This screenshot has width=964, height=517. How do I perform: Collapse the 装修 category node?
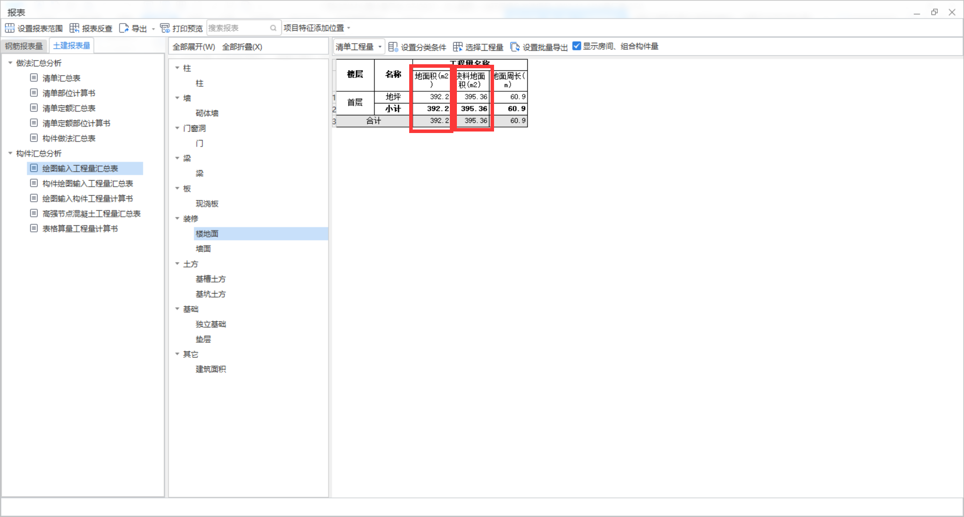pos(177,218)
